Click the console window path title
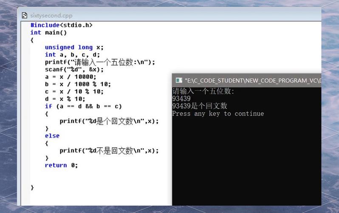The height and width of the screenshot is (213, 339). coord(253,81)
